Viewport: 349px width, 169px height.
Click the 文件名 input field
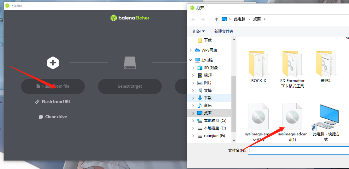[x=298, y=150]
